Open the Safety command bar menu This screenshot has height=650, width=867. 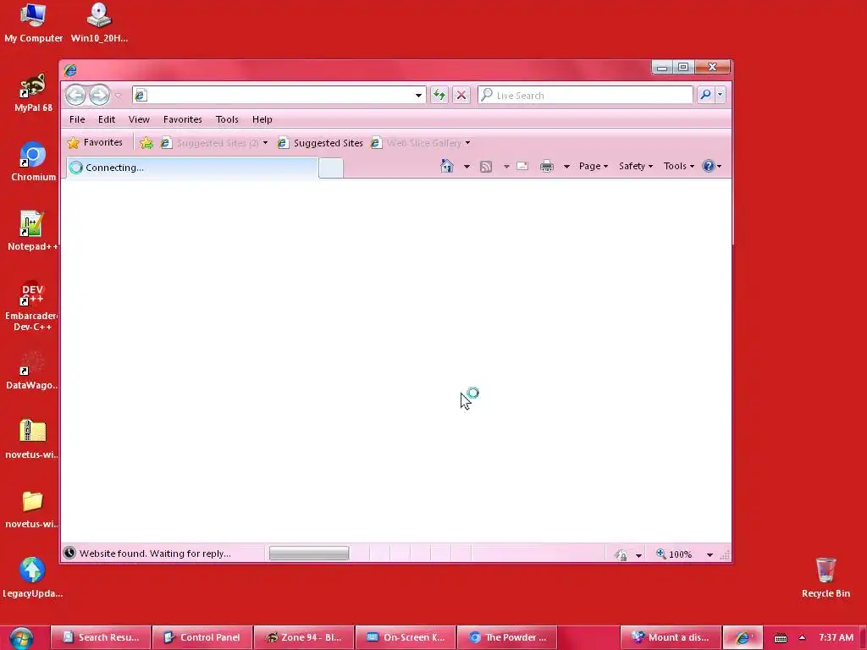click(x=635, y=166)
